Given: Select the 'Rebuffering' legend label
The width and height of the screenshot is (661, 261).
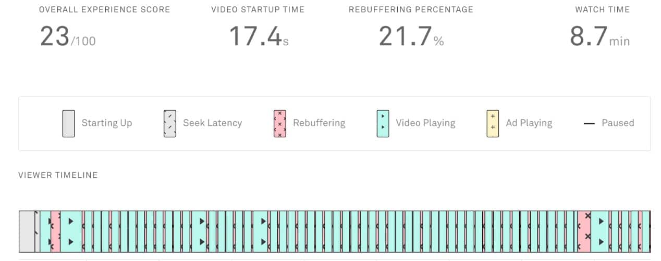Looking at the screenshot, I should pyautogui.click(x=319, y=123).
